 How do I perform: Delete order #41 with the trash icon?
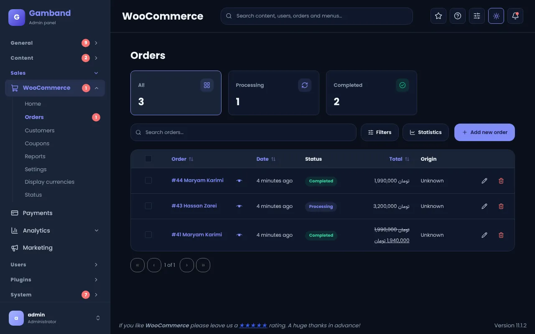pos(501,235)
